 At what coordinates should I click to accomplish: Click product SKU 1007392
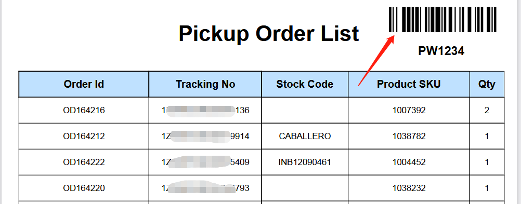coord(409,110)
